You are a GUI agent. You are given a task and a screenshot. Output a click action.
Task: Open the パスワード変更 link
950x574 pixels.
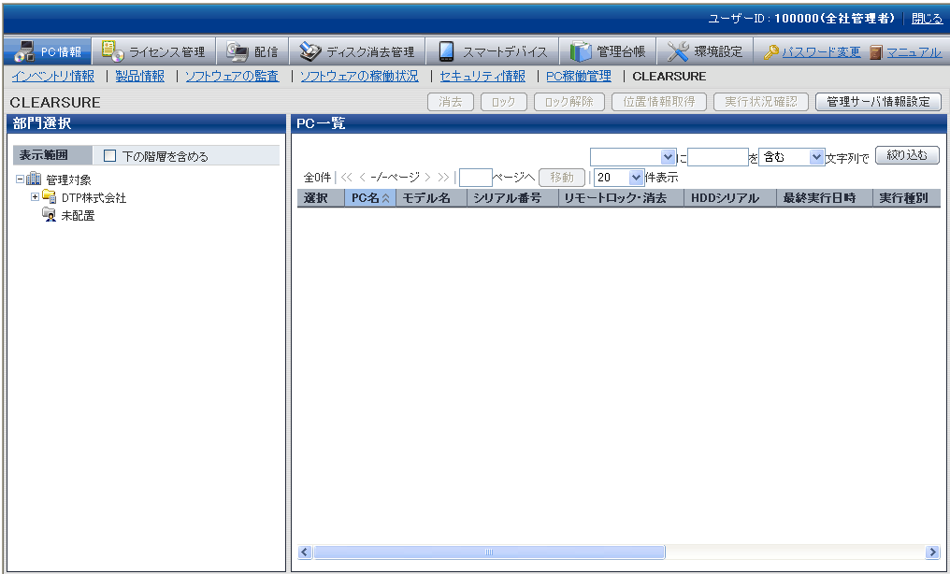(x=820, y=52)
